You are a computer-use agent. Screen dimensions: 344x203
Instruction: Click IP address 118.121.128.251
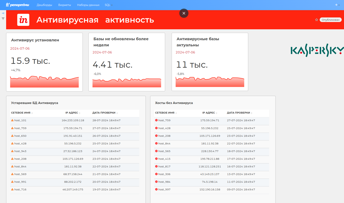point(210,167)
